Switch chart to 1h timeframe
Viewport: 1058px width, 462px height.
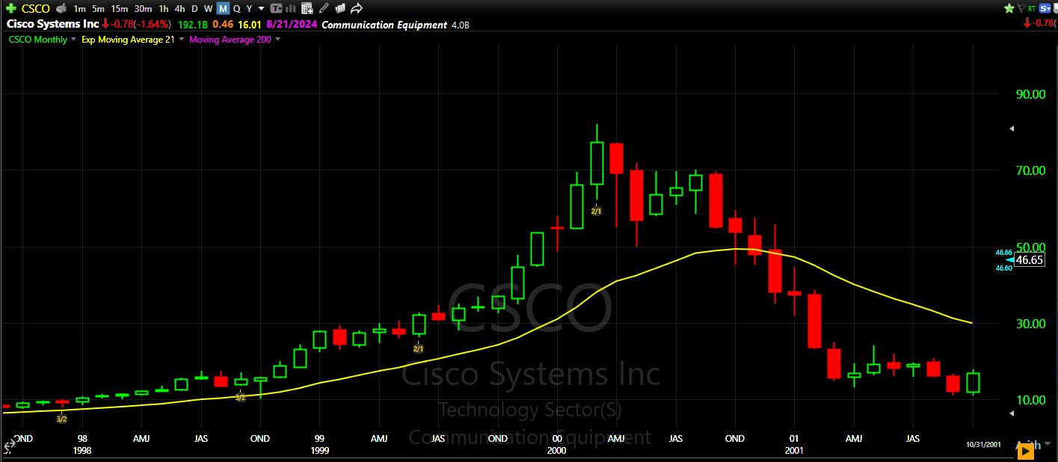[163, 9]
